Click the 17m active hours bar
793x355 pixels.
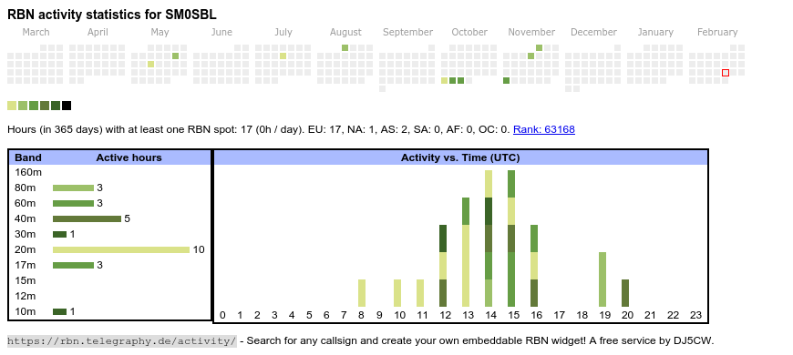point(73,265)
